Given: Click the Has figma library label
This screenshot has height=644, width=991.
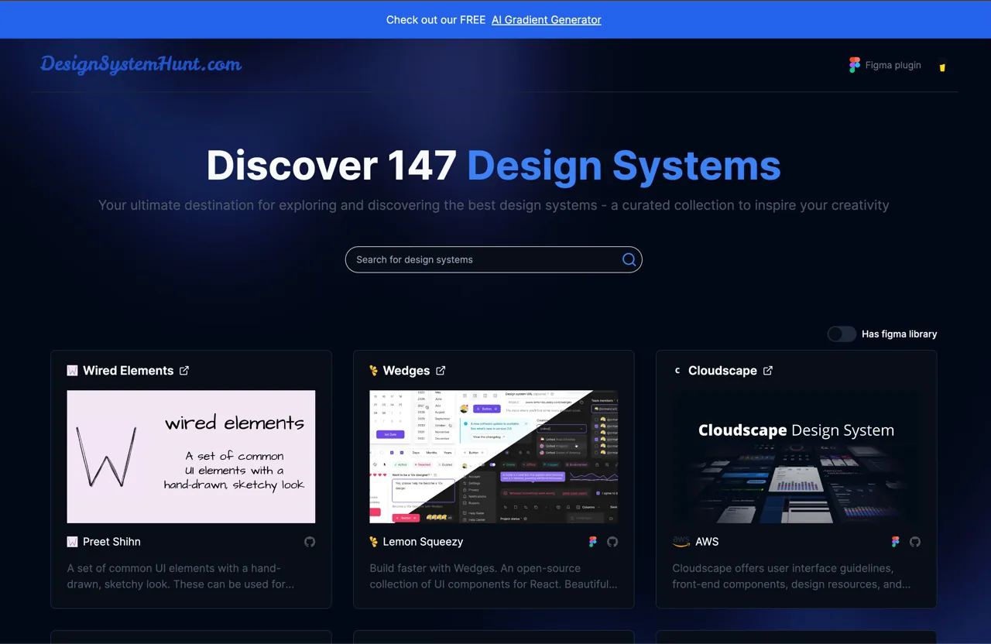Looking at the screenshot, I should pos(900,334).
